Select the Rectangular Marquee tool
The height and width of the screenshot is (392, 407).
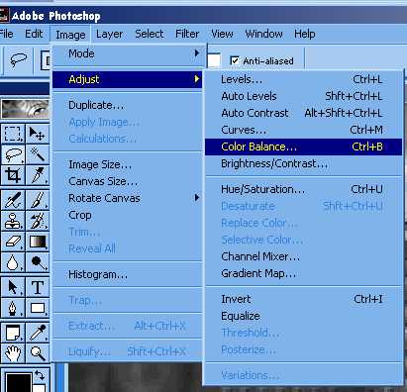pos(13,134)
